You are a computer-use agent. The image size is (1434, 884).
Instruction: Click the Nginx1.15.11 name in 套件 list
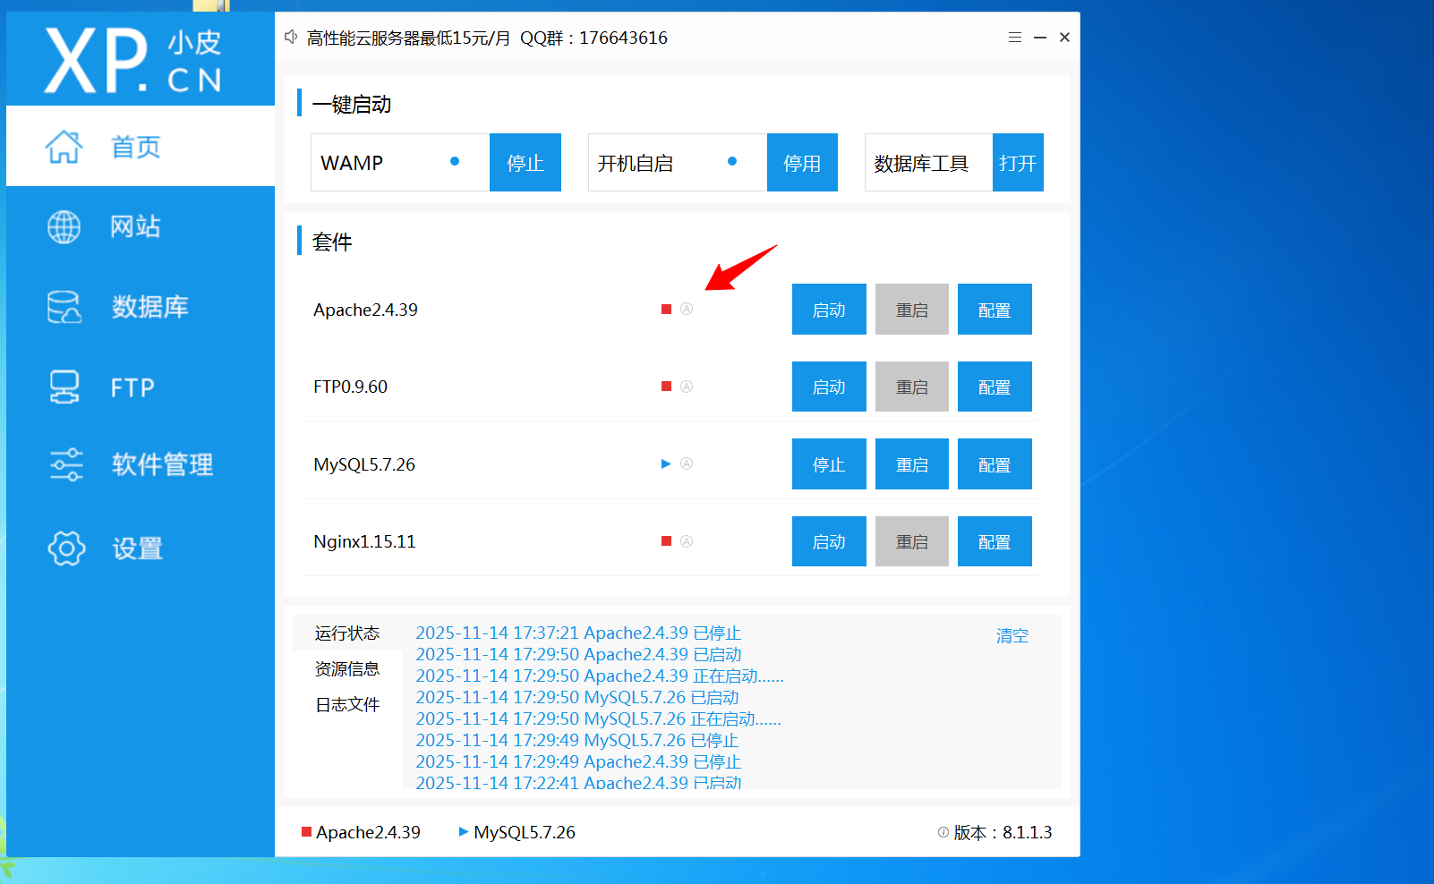(364, 541)
